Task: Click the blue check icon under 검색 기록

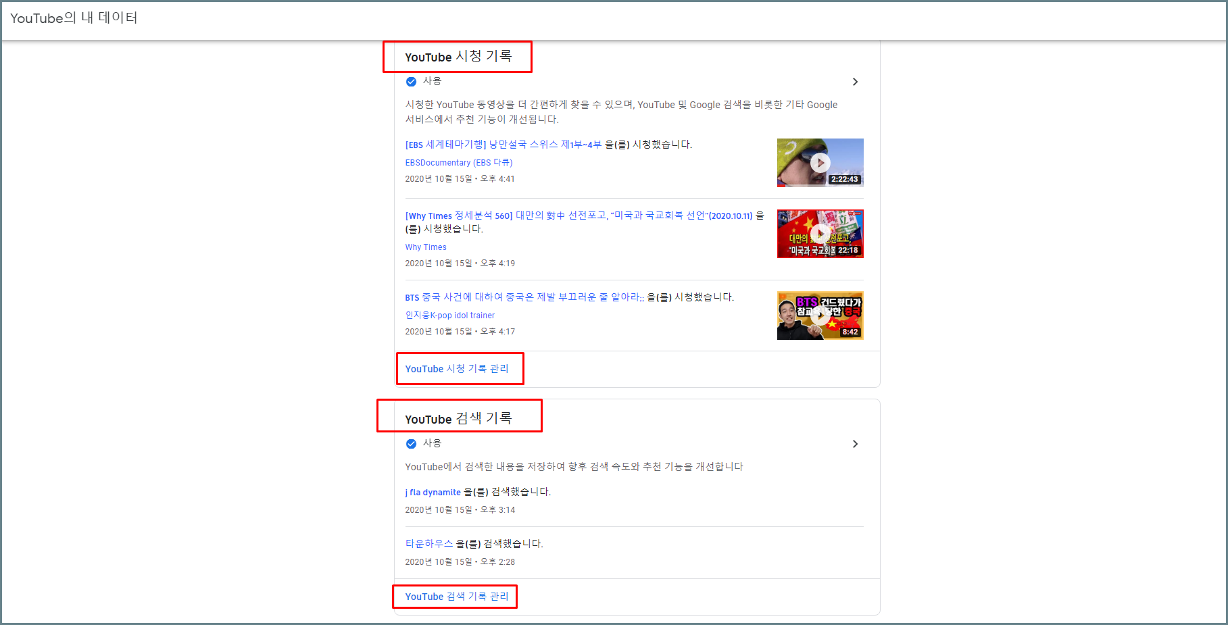Action: 411,444
